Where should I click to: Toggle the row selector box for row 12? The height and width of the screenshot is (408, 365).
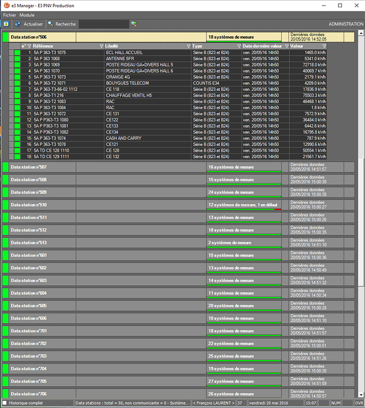pos(11,120)
